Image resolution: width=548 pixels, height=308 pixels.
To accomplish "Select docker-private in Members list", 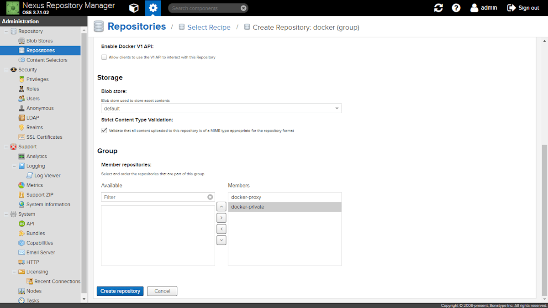I will click(x=285, y=207).
